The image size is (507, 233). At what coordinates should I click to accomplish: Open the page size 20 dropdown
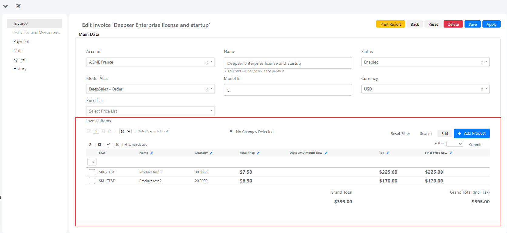click(x=125, y=131)
